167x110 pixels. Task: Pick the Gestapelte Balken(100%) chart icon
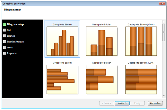tap(141, 79)
